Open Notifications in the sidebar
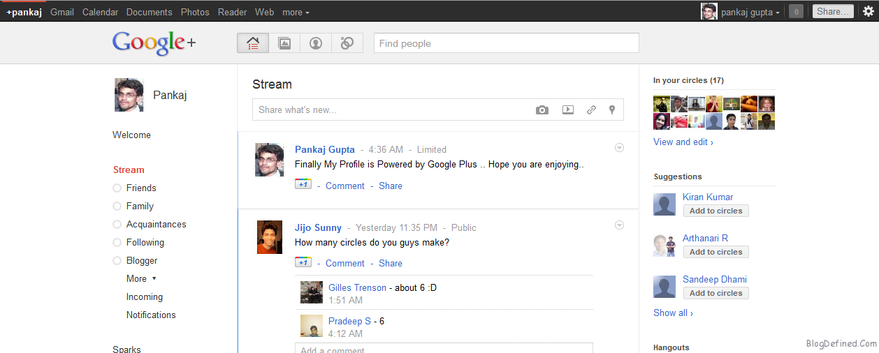The width and height of the screenshot is (879, 353). [x=151, y=315]
